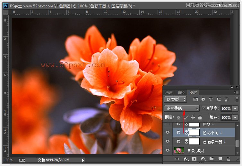The width and height of the screenshot is (242, 166).
Task: Click the ruler origin corner box
Action: (x=6, y=12)
